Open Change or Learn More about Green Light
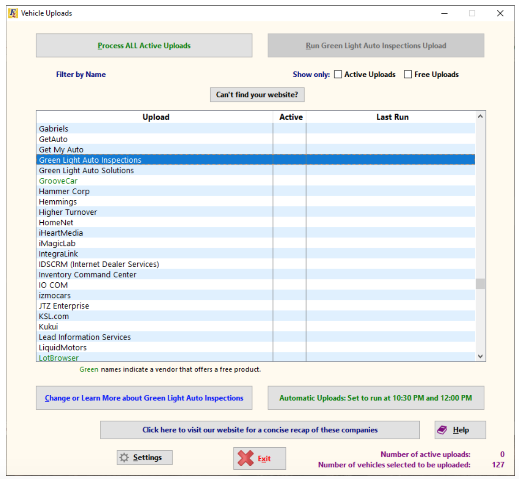The width and height of the screenshot is (519, 479). 144,398
